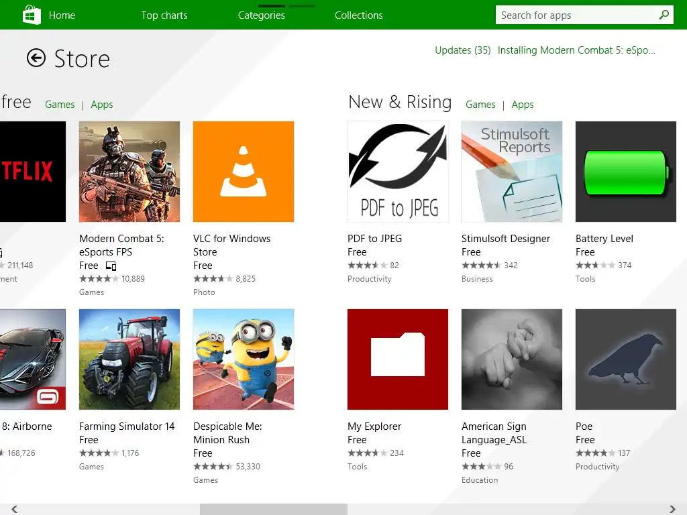Click the 342 ratings of Stimulsoft Designer
Screen dimensions: 687x515
point(511,266)
